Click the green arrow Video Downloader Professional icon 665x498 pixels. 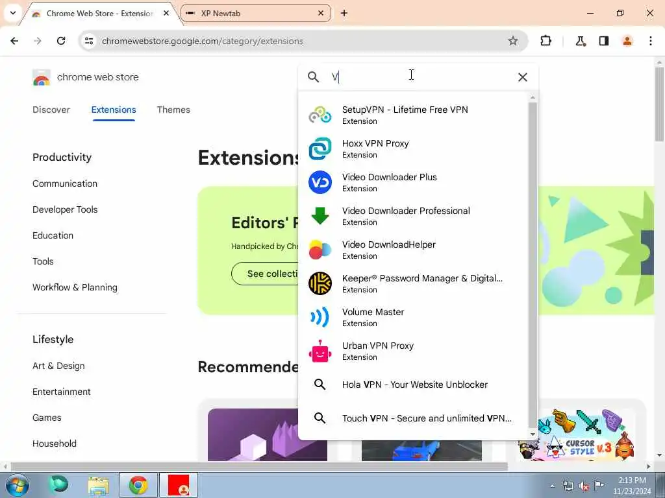320,216
